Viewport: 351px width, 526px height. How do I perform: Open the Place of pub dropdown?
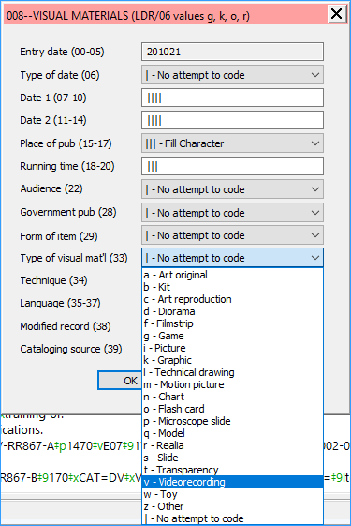click(232, 143)
